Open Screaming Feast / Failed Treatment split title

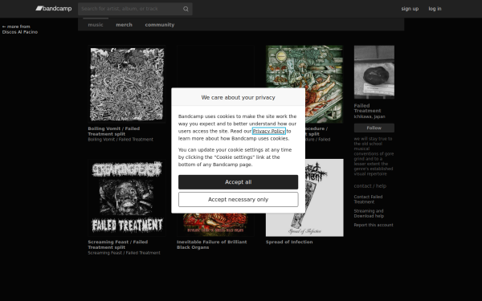(x=118, y=245)
